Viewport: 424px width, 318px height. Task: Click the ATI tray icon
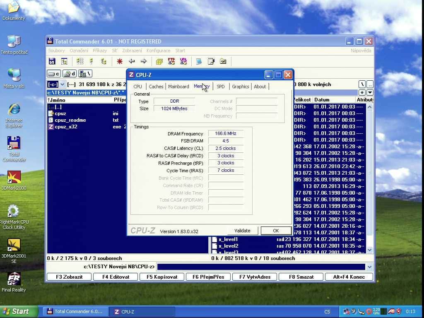coord(391,311)
